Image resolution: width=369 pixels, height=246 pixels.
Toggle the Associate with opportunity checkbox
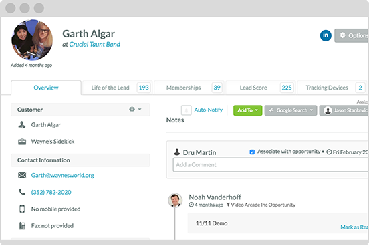pyautogui.click(x=252, y=152)
